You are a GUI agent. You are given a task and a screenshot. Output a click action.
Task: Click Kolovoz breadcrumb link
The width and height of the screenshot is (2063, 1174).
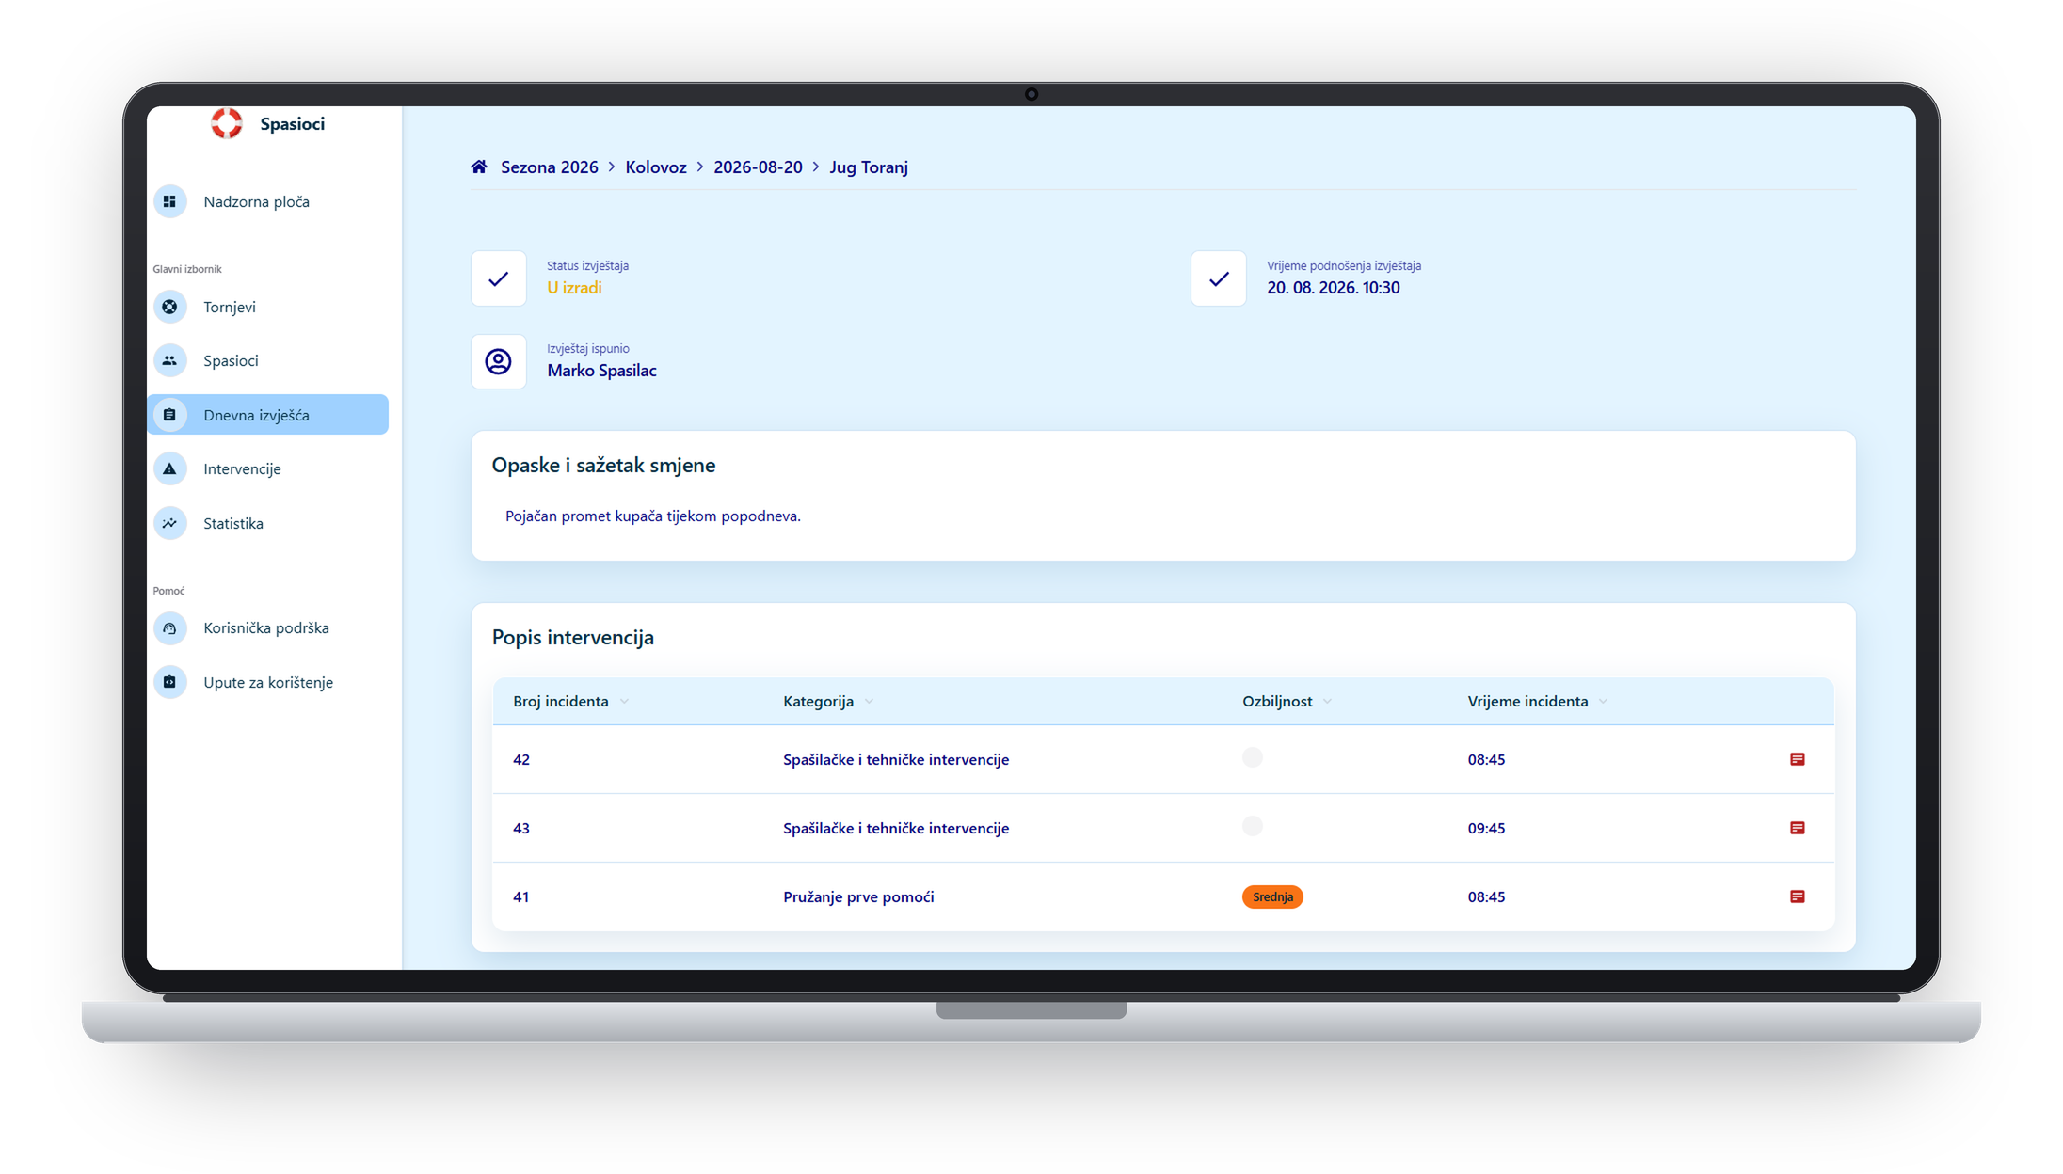[656, 167]
